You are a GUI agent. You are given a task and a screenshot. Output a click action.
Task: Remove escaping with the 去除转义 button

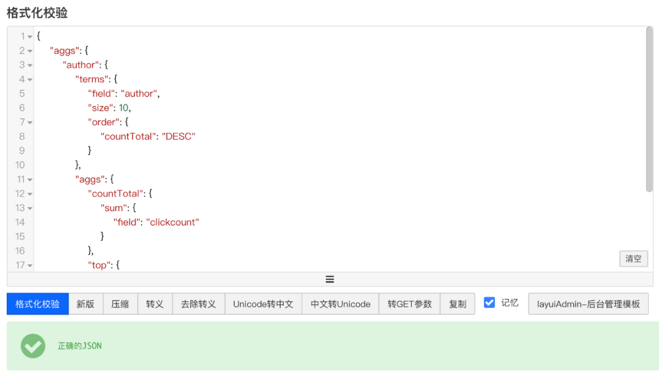point(198,304)
